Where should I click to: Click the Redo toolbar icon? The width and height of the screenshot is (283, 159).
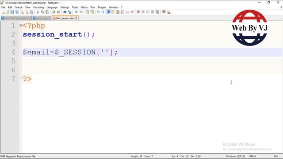(58, 12)
